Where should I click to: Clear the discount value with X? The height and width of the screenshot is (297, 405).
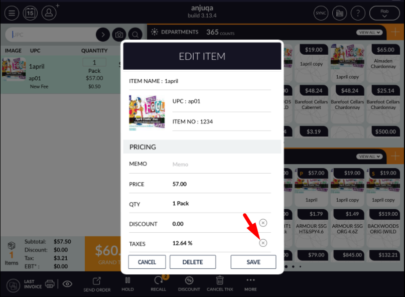(x=263, y=223)
